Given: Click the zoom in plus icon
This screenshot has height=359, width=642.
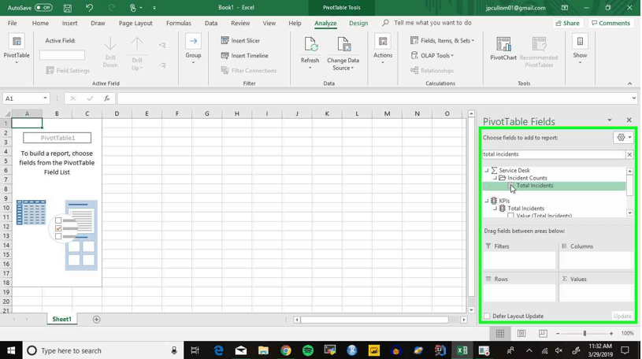Looking at the screenshot, I should click(610, 334).
